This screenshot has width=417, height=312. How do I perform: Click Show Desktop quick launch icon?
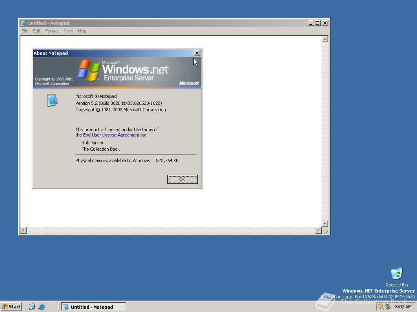click(32, 307)
